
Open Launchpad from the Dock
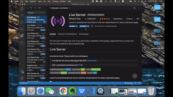31,91
